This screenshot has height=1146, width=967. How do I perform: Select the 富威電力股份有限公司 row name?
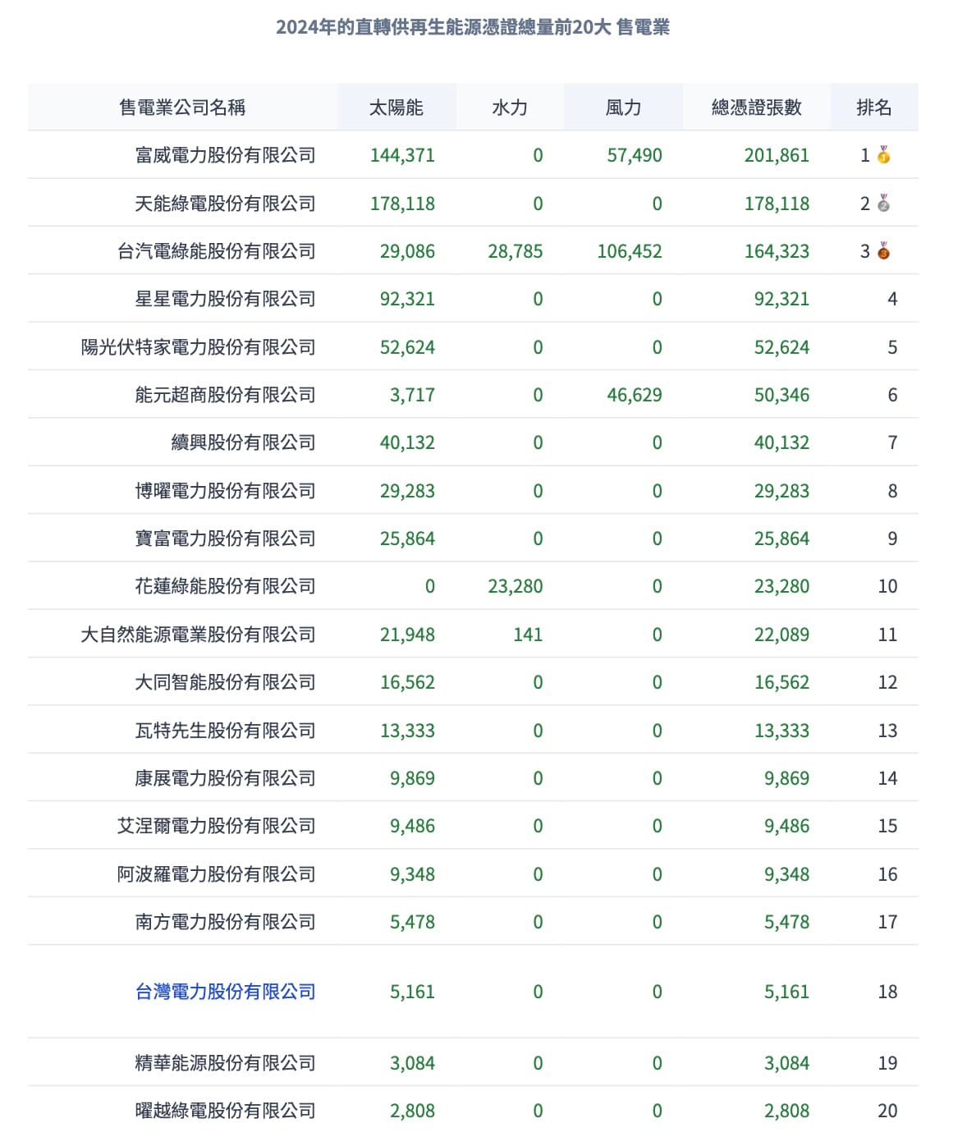[225, 155]
